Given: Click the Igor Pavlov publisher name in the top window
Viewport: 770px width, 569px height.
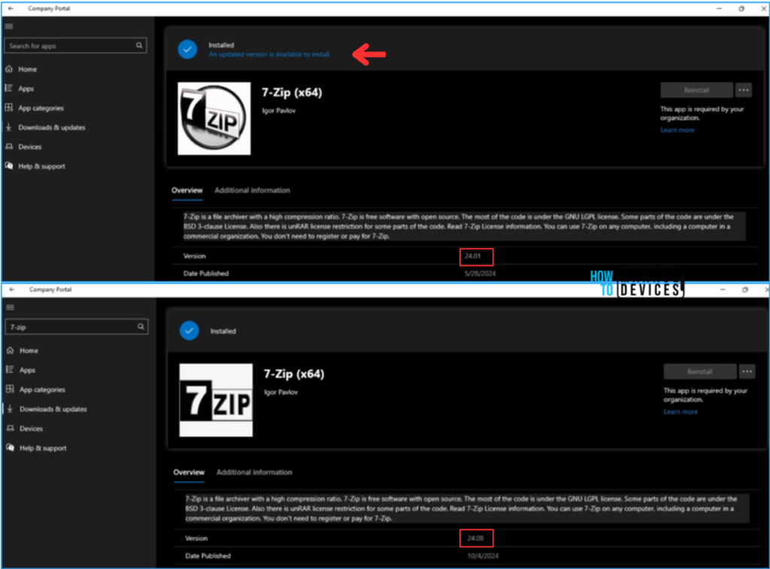Looking at the screenshot, I should tap(278, 110).
